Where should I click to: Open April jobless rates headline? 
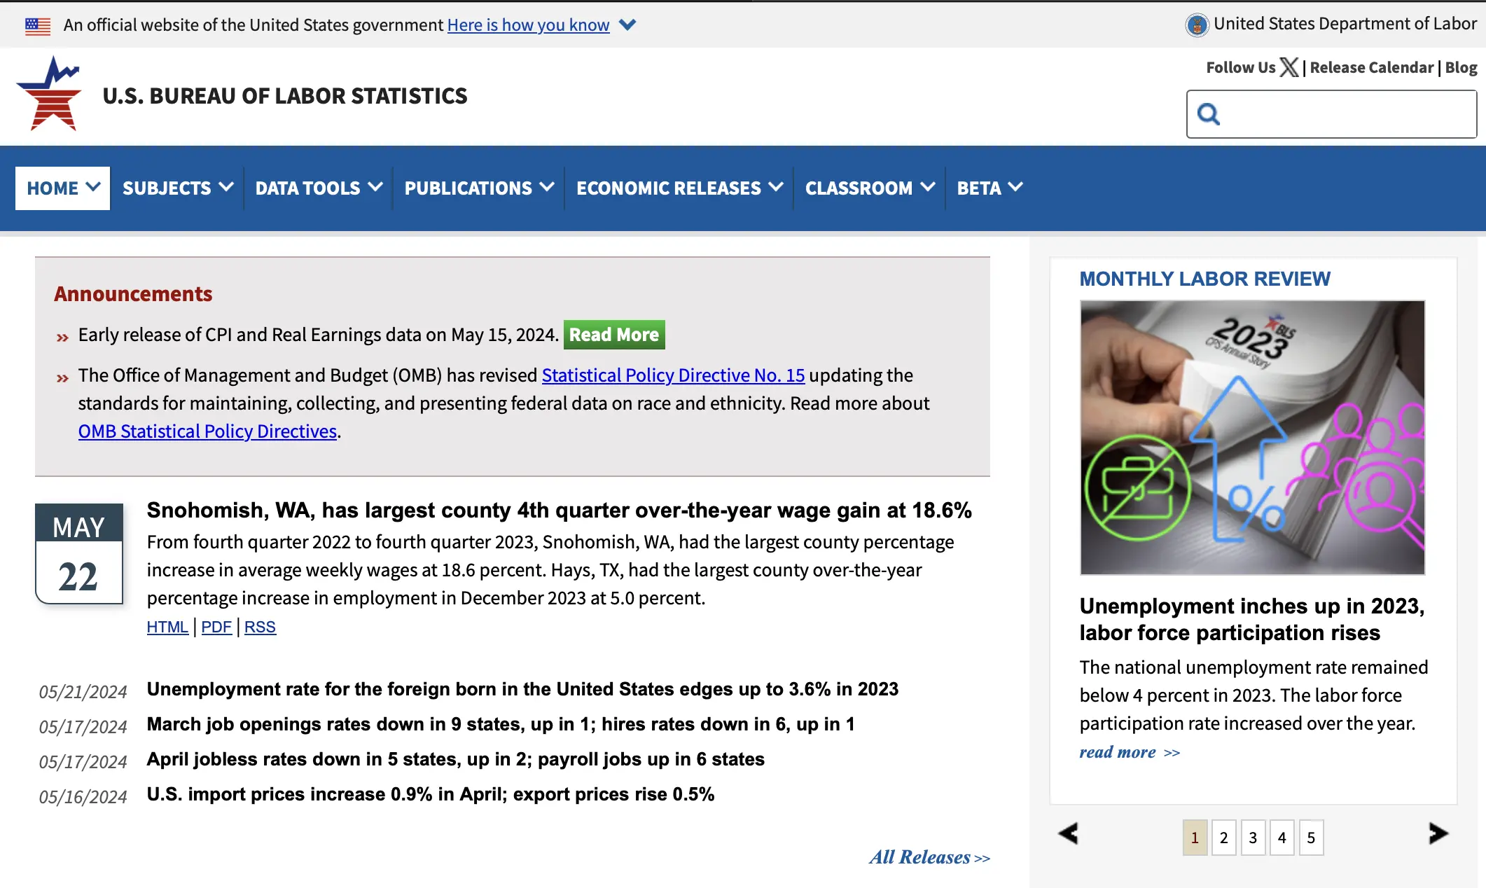click(x=456, y=759)
